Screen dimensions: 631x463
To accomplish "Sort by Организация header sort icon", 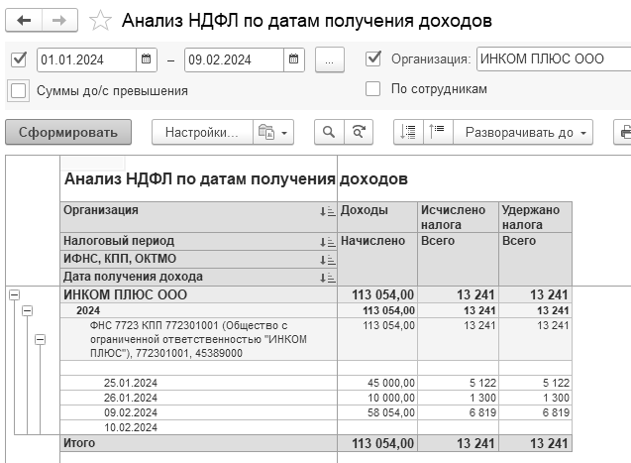I will tap(328, 211).
